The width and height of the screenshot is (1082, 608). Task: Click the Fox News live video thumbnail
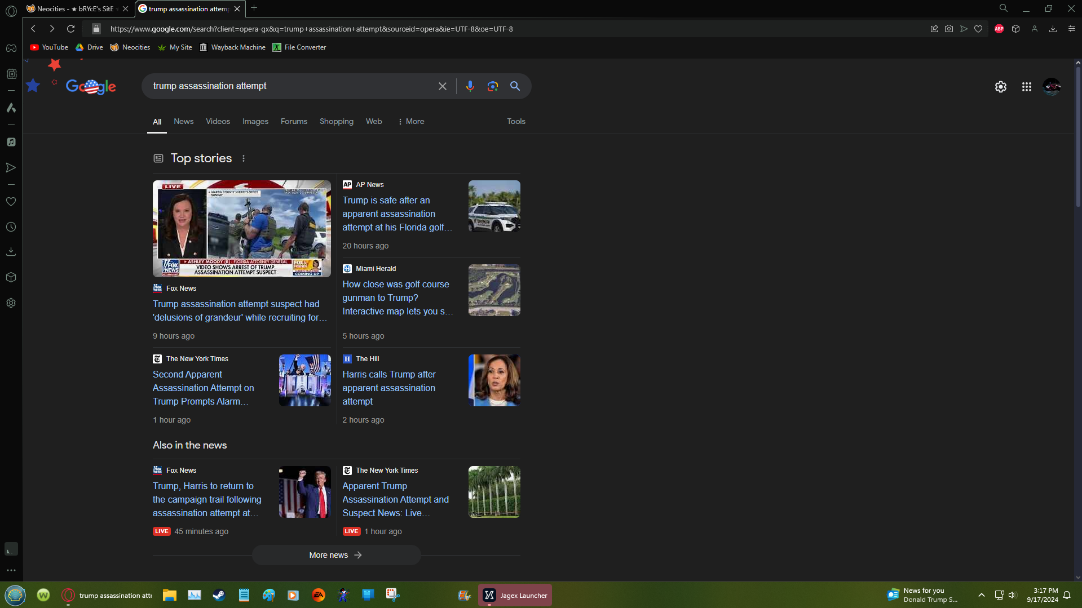point(241,229)
